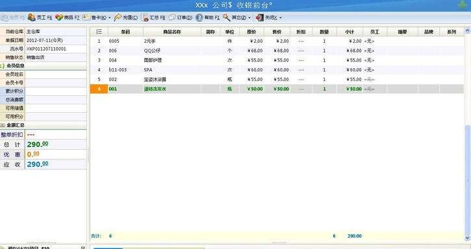Viewport: 471px width, 249px height.
Task: Click the 数量 column header
Action: (x=324, y=32)
